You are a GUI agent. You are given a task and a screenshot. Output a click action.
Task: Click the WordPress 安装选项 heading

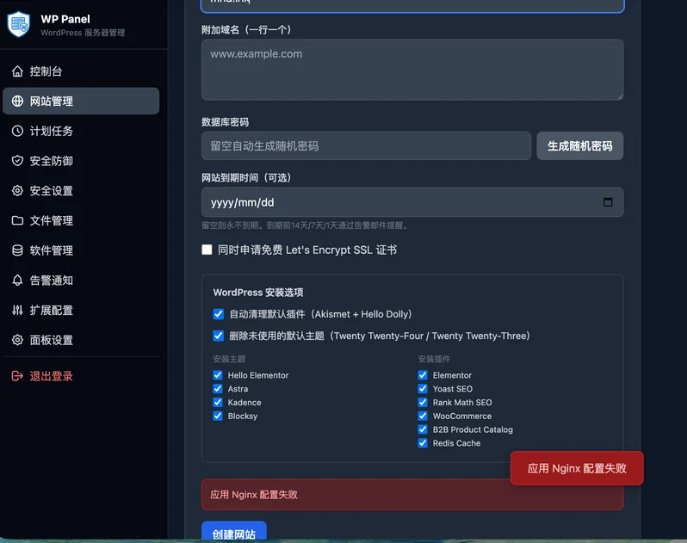point(258,292)
